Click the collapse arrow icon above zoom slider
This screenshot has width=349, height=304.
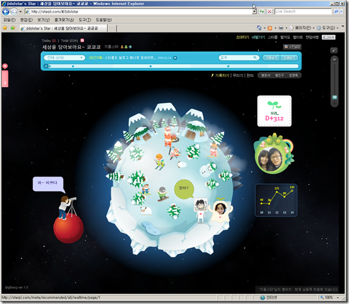[334, 50]
